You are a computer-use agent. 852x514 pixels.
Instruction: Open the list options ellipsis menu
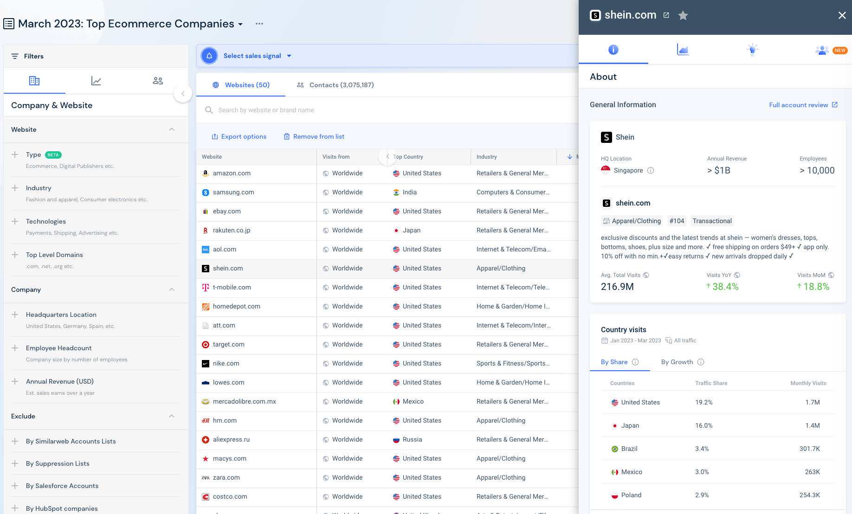pos(259,24)
